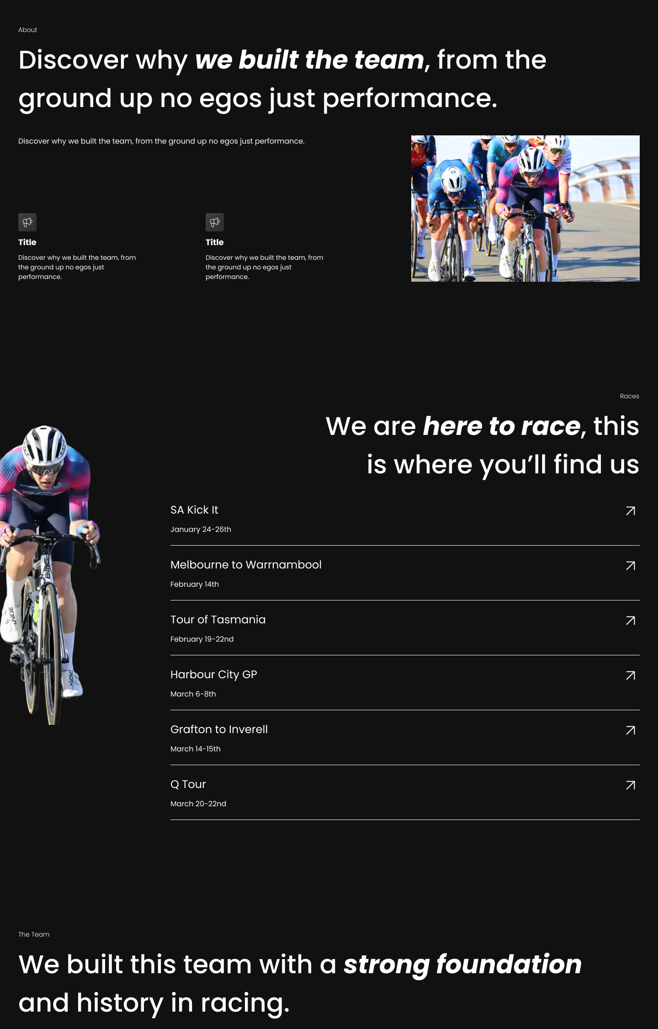Viewport: 658px width, 1029px height.
Task: Select the Grafton to Inverell race title
Action: [219, 729]
